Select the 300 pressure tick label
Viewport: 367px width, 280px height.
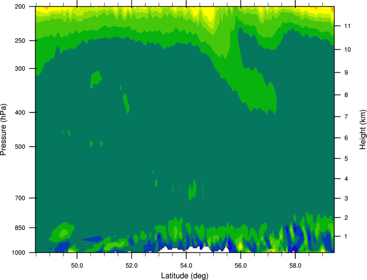point(20,68)
